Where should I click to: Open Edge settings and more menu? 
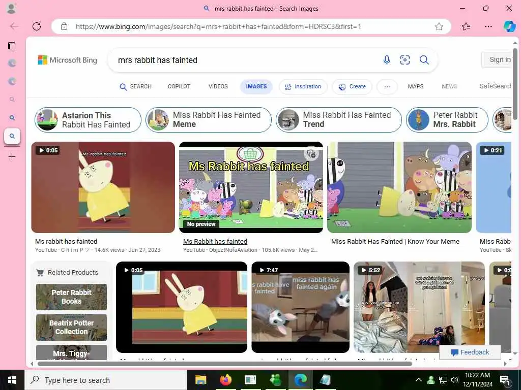(x=488, y=26)
